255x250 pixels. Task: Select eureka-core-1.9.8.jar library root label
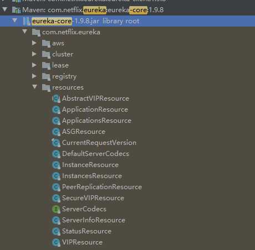tap(85, 21)
